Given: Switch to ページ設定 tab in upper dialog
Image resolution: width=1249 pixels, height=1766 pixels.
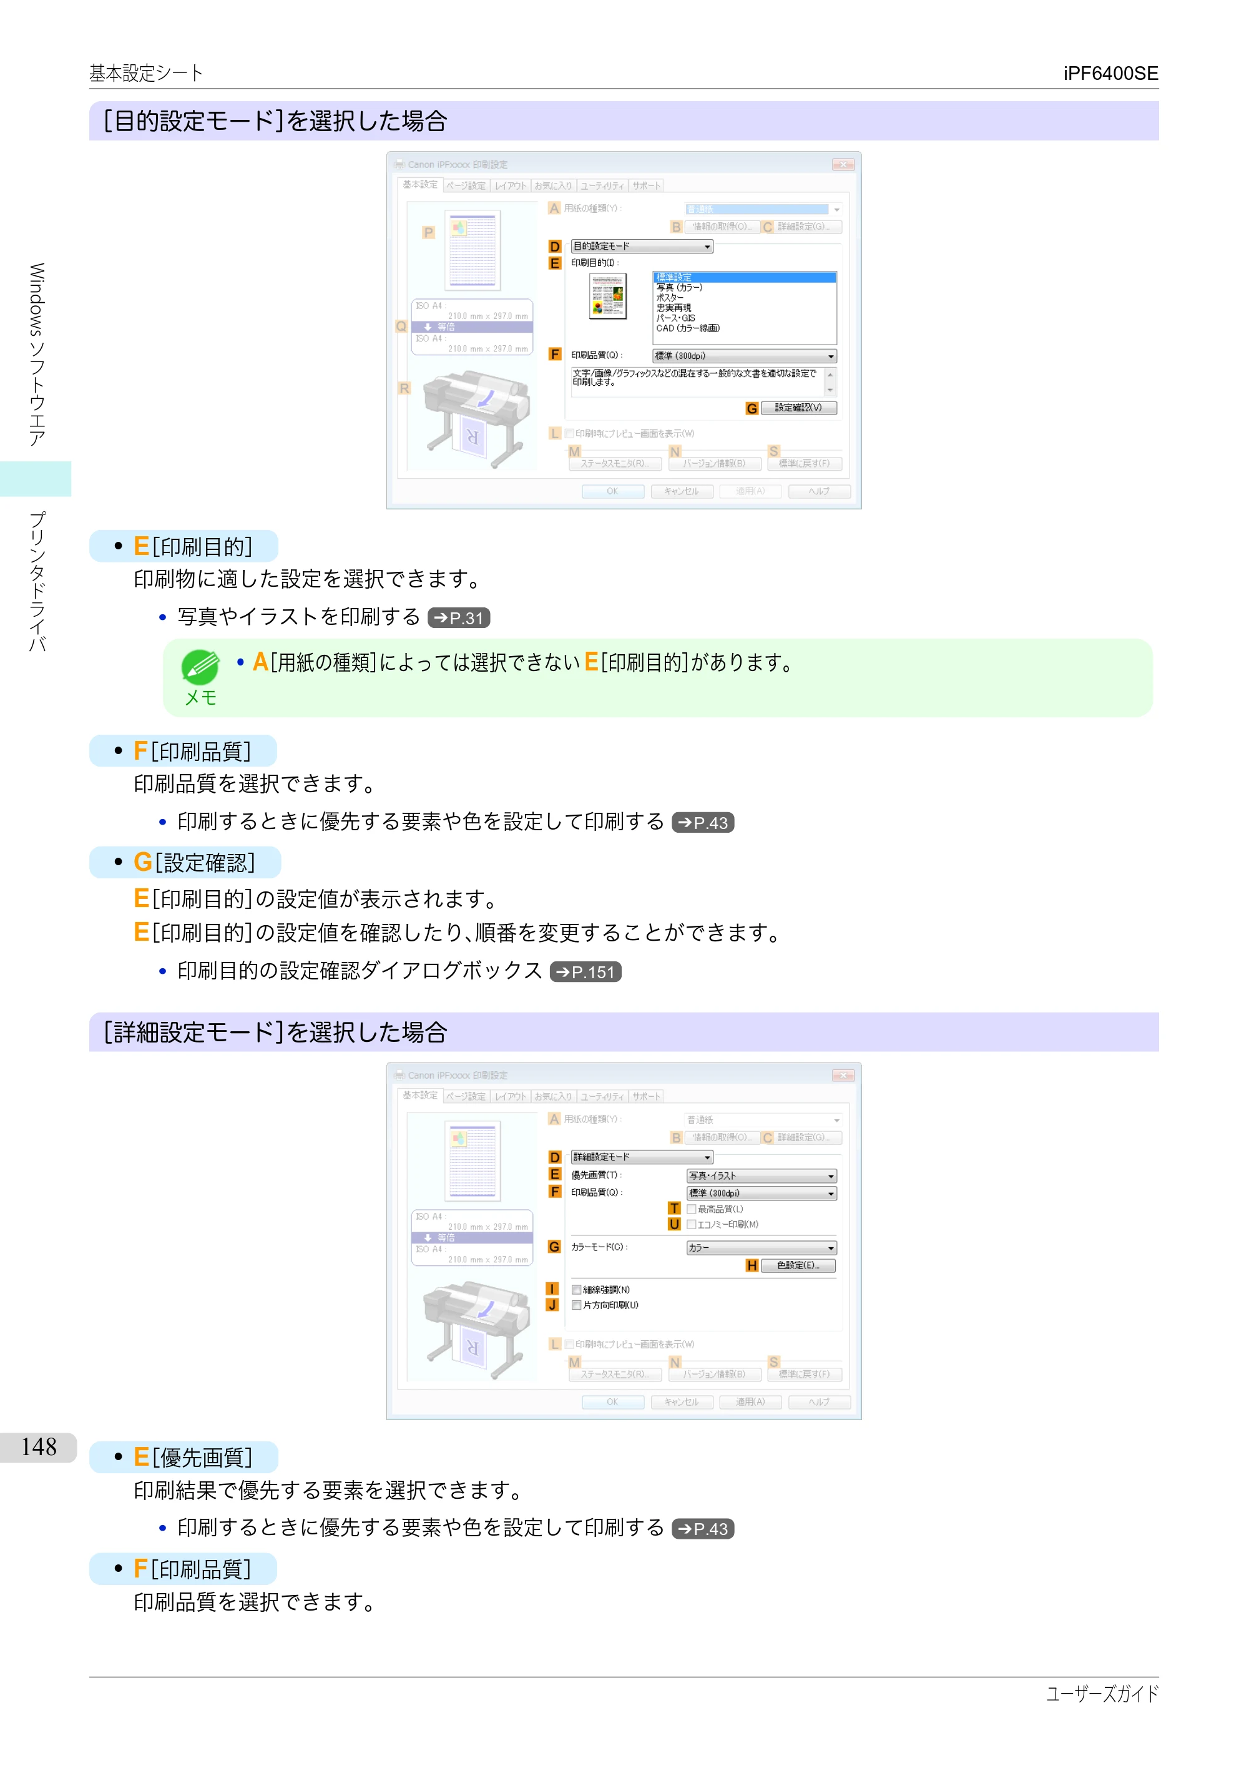Looking at the screenshot, I should pyautogui.click(x=466, y=186).
